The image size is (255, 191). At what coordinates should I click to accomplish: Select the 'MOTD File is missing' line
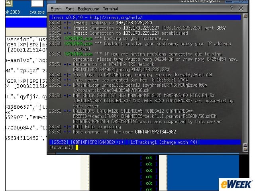pos(85,127)
